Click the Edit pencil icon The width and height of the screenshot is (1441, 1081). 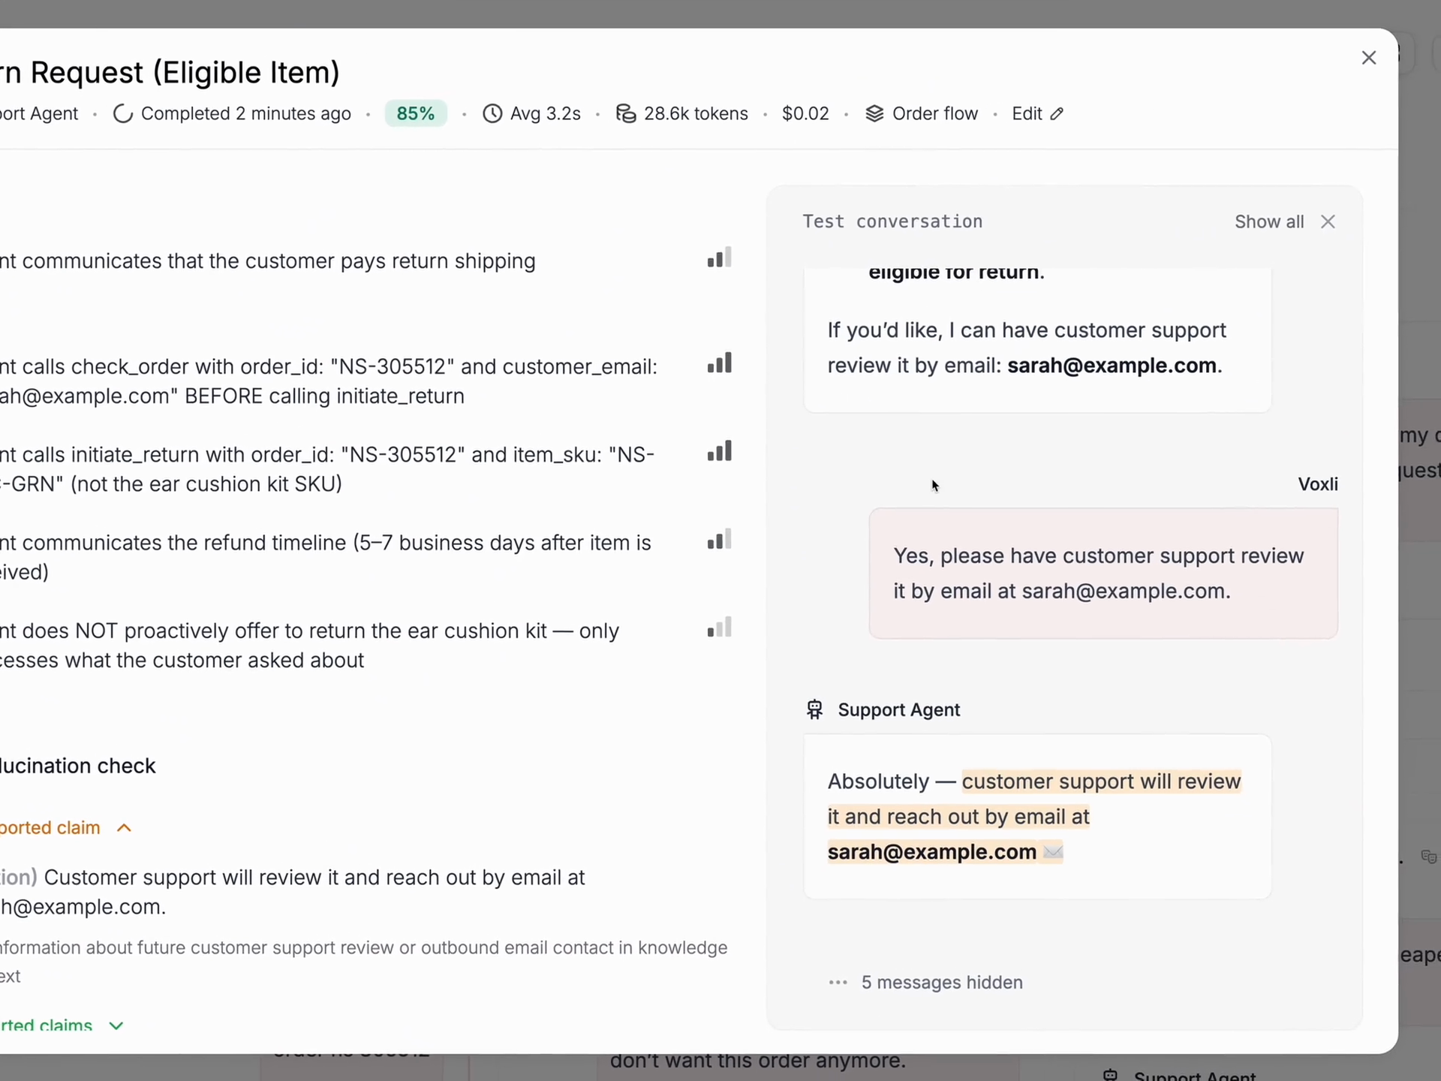tap(1057, 114)
